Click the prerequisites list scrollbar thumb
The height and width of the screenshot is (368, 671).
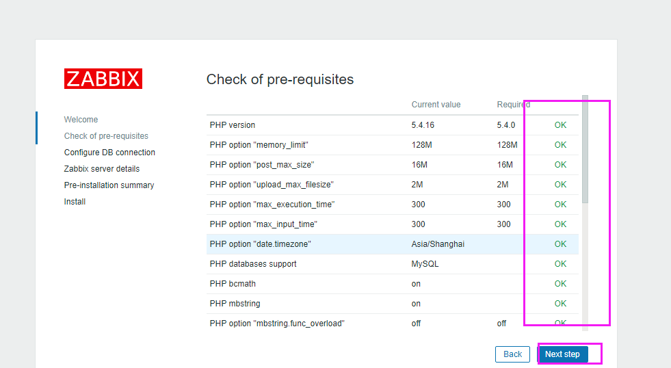pos(585,150)
